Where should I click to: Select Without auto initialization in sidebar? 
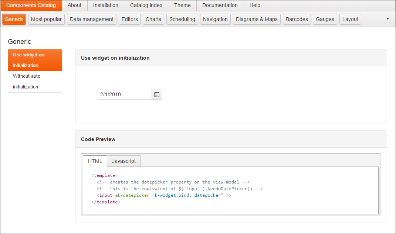tap(35, 81)
